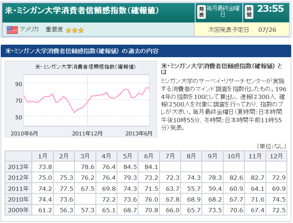Click the 2010年 row header
The image size is (293, 223).
(18, 199)
